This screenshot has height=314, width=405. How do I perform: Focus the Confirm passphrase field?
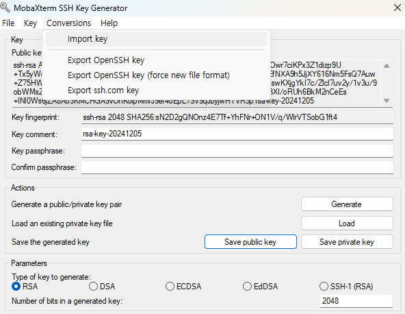pos(237,167)
